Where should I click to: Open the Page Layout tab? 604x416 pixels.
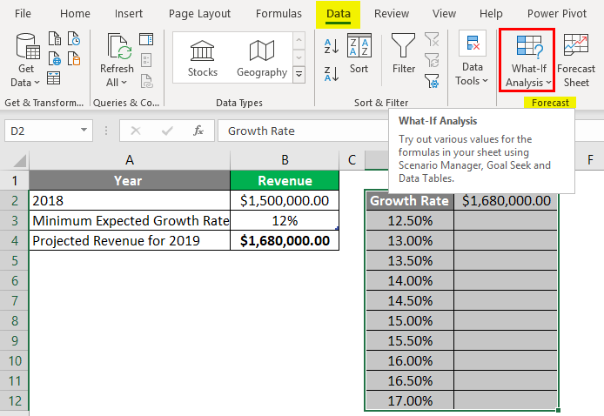(200, 14)
